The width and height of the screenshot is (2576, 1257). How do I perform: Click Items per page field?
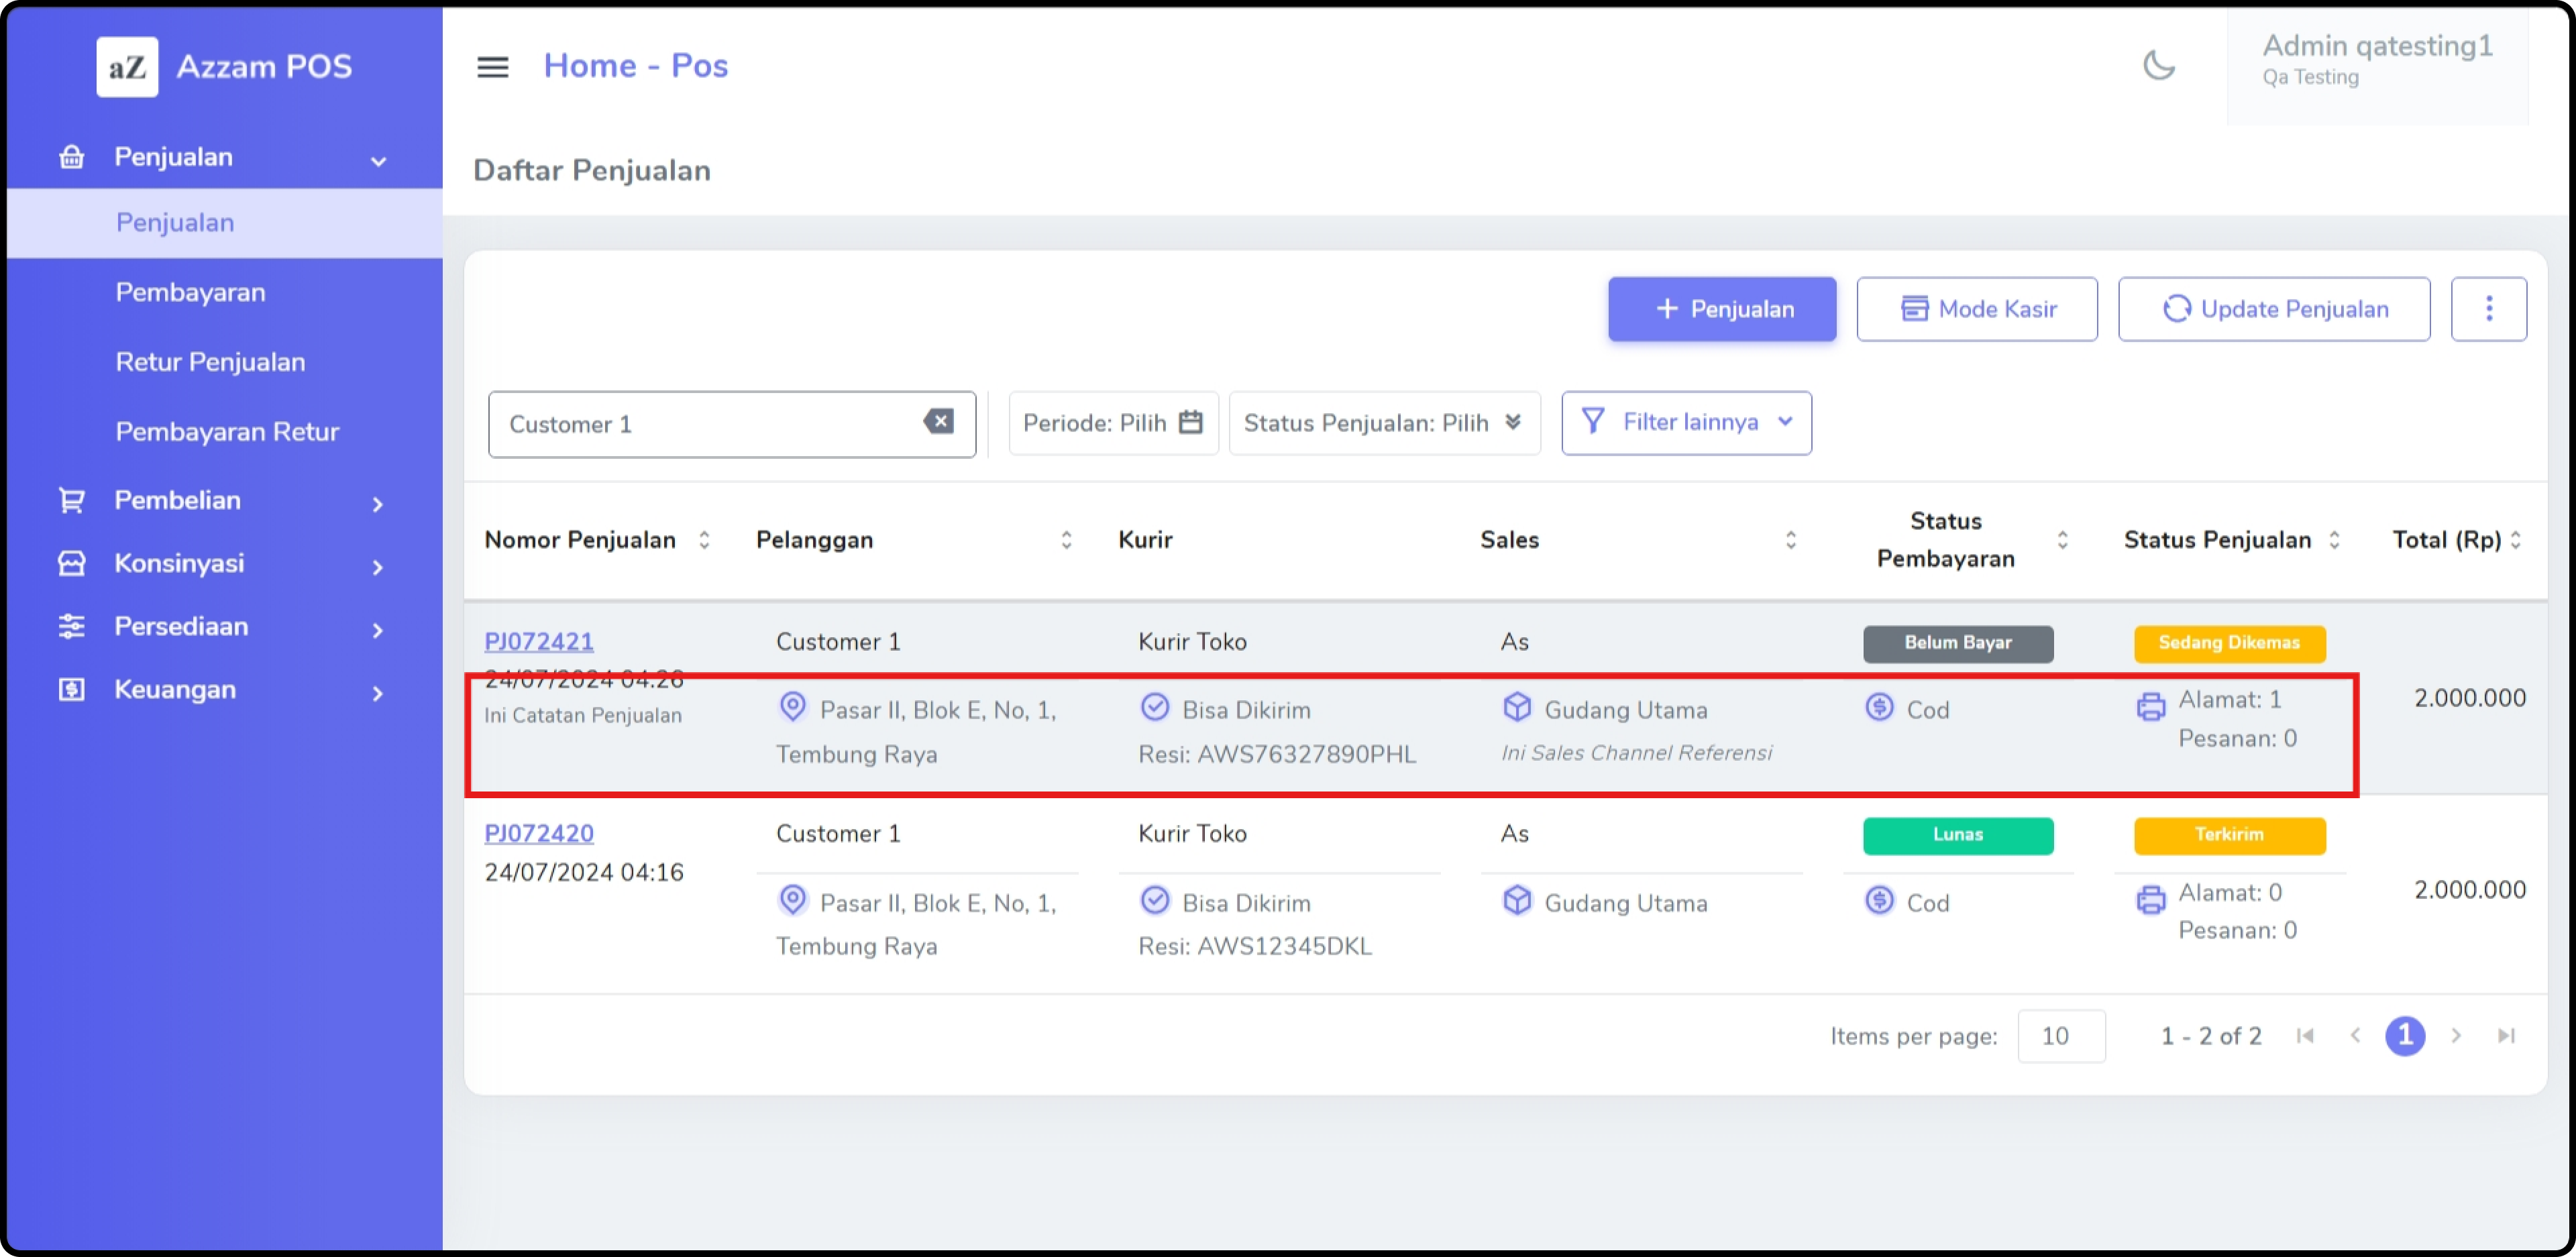(x=2060, y=1036)
